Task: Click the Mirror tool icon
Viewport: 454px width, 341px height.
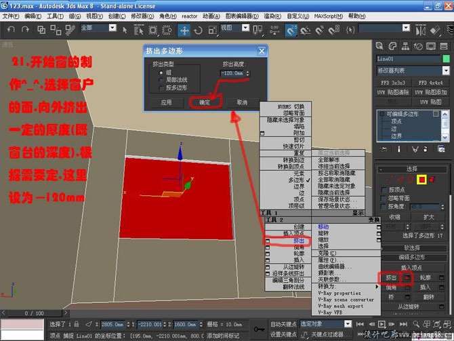Action: click(x=420, y=30)
